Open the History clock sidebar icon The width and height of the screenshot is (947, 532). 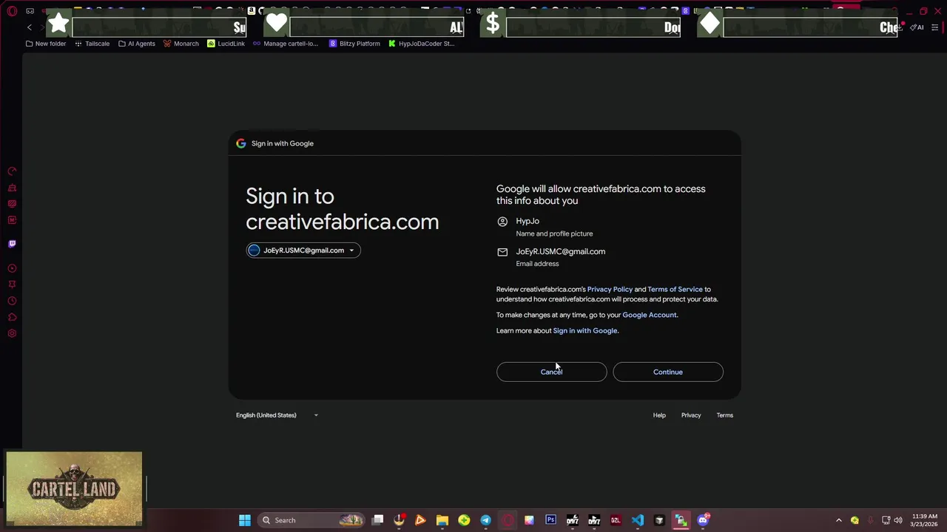12,301
